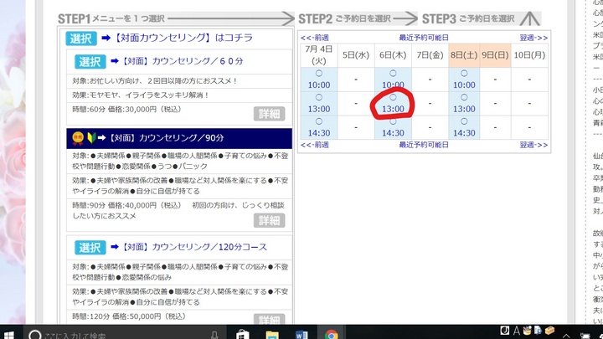
Task: Open 詳細 for the 90分 40,000円 course
Action: 269,220
